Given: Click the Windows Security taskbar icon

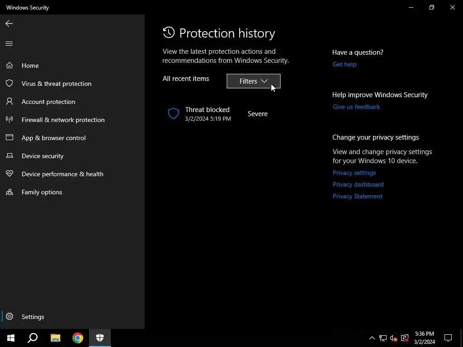Looking at the screenshot, I should click(100, 338).
